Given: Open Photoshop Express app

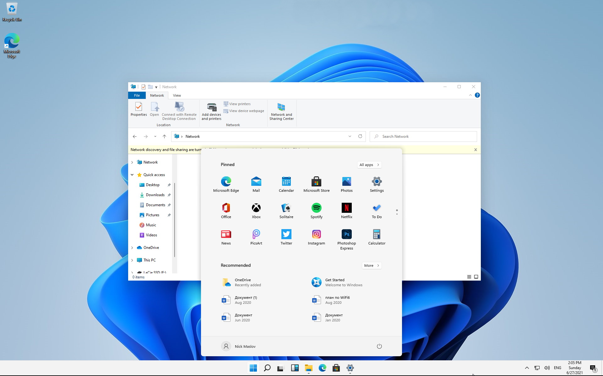Looking at the screenshot, I should (346, 234).
